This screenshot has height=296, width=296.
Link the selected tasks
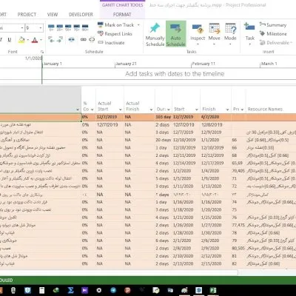point(84,39)
